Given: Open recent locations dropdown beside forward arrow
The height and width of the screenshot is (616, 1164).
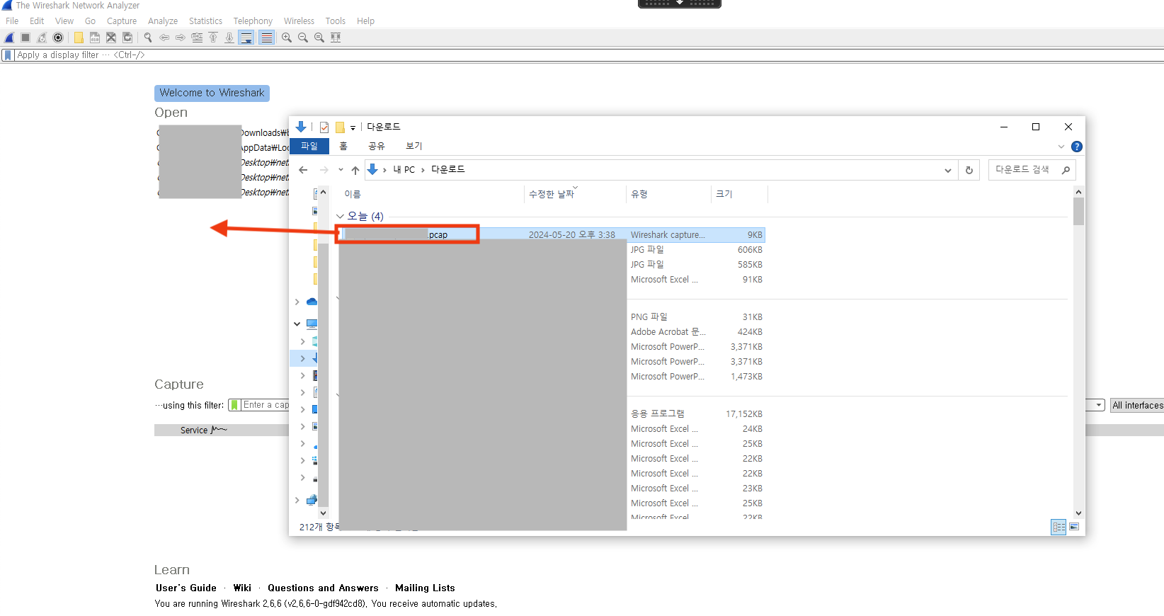Looking at the screenshot, I should [341, 170].
